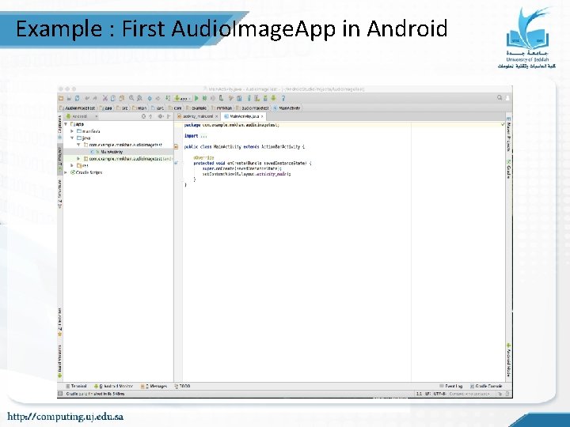Screen dimensions: 570x427
Task: Click the Copy toolbar icon
Action: (x=113, y=98)
